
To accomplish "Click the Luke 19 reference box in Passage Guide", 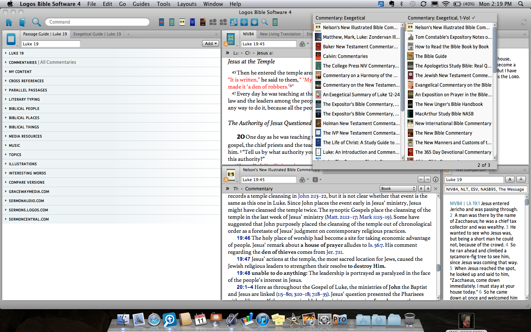I will tap(51, 44).
